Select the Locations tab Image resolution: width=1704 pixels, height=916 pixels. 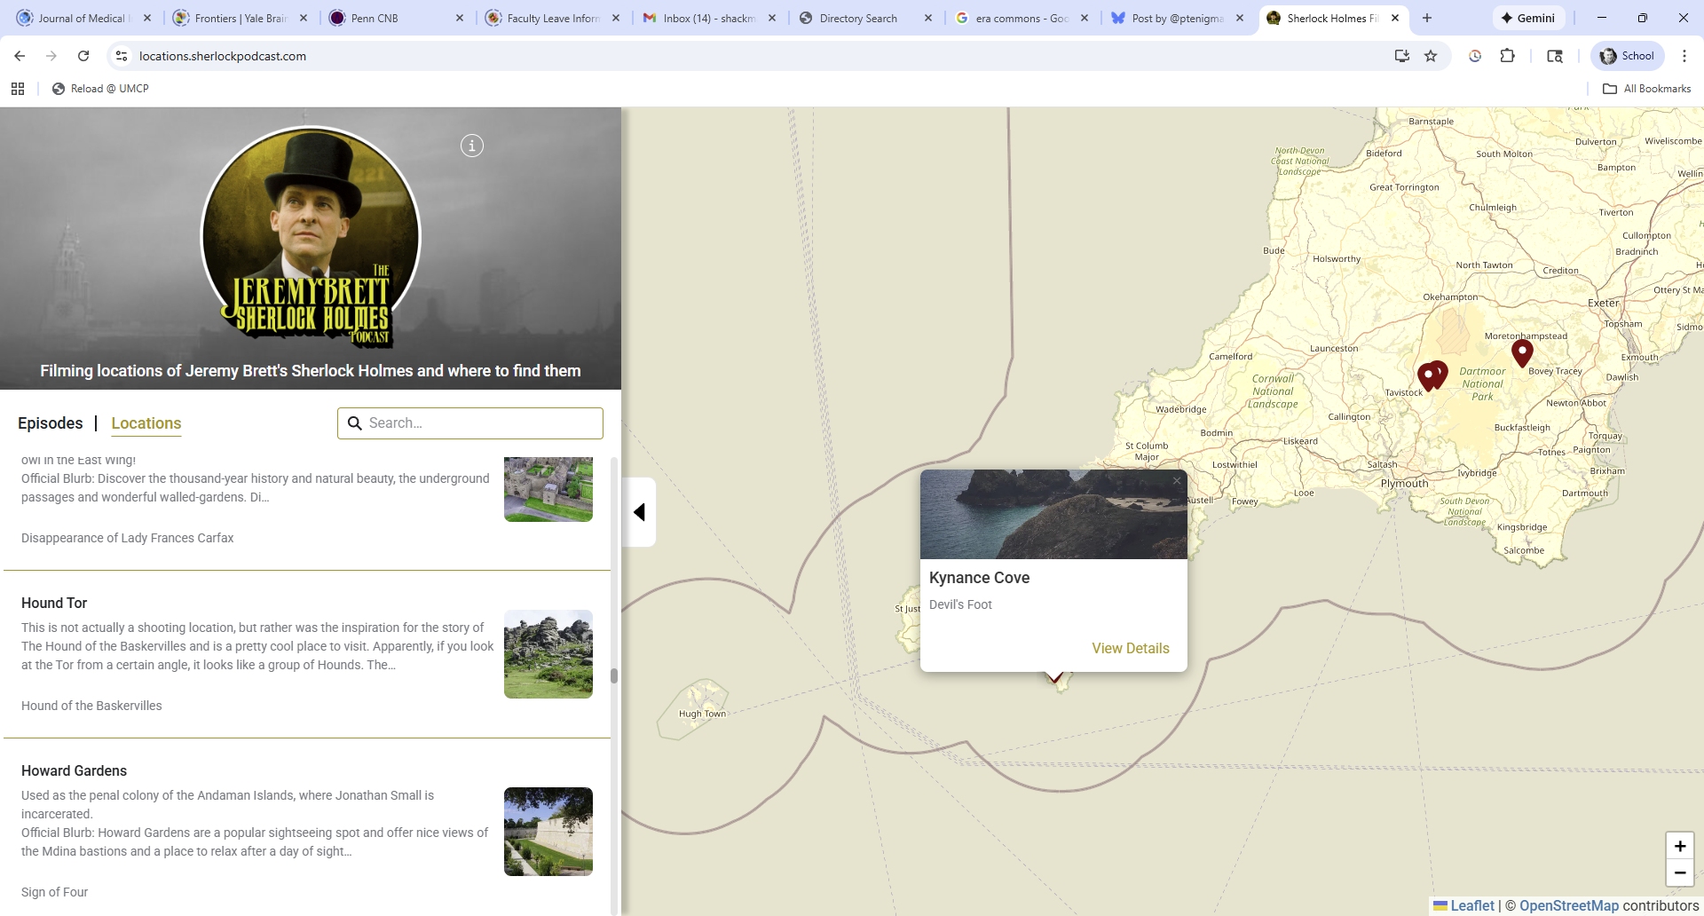(x=146, y=423)
